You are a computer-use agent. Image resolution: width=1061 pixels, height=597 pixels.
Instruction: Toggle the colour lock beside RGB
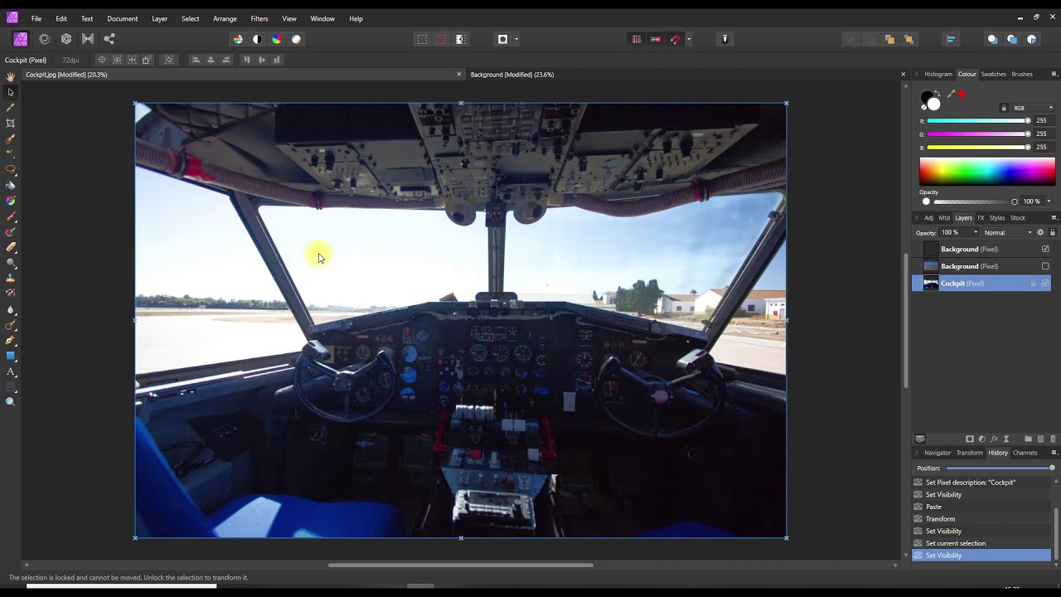pyautogui.click(x=1004, y=108)
